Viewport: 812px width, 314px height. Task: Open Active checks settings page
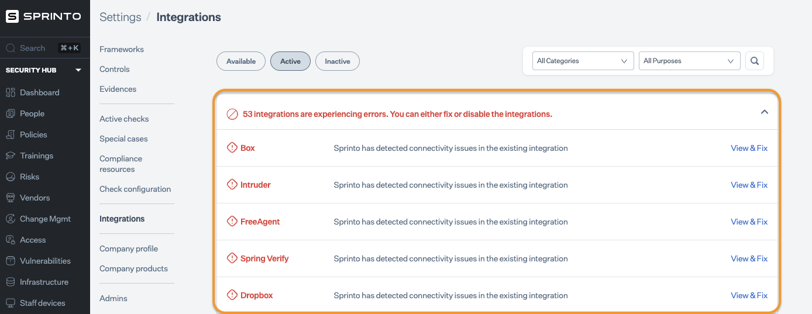pyautogui.click(x=124, y=119)
